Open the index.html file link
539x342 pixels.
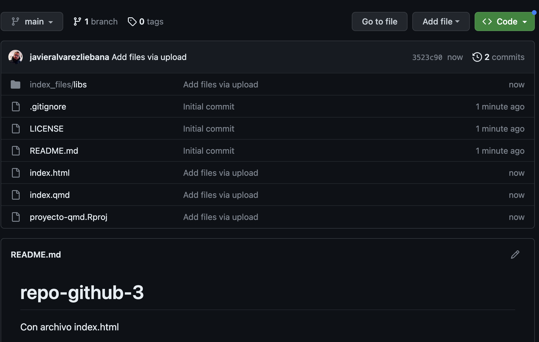coord(50,173)
